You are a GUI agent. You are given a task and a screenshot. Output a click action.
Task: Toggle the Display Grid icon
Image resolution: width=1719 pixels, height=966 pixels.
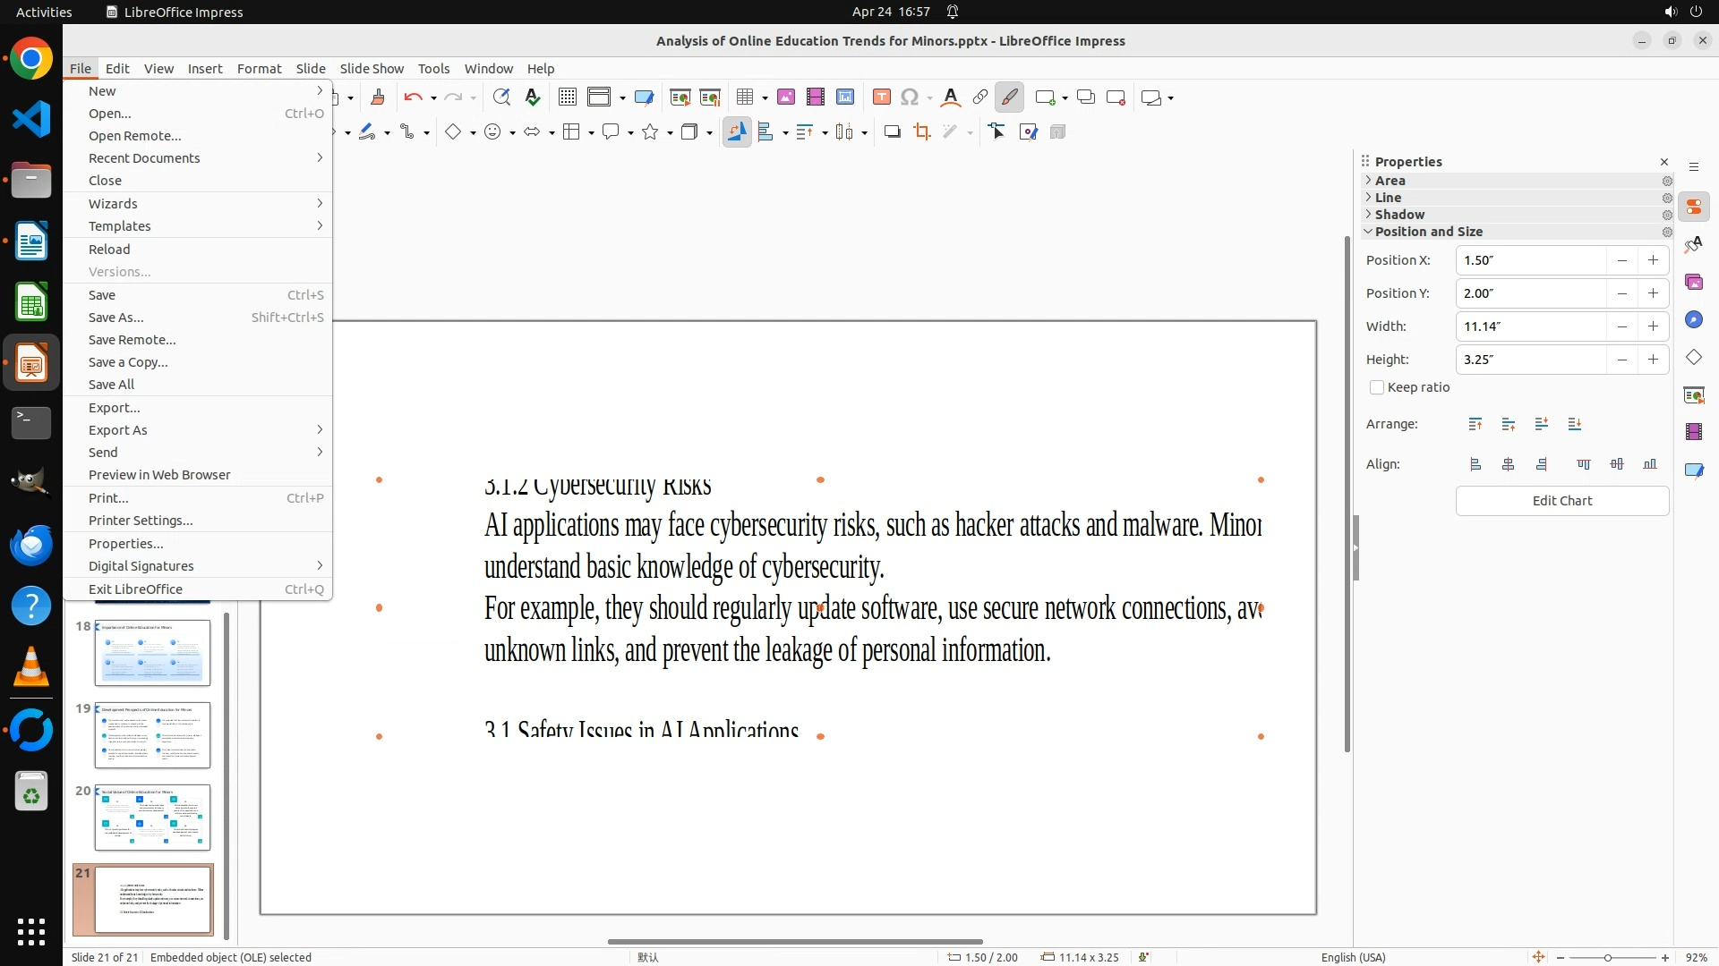coord(567,97)
